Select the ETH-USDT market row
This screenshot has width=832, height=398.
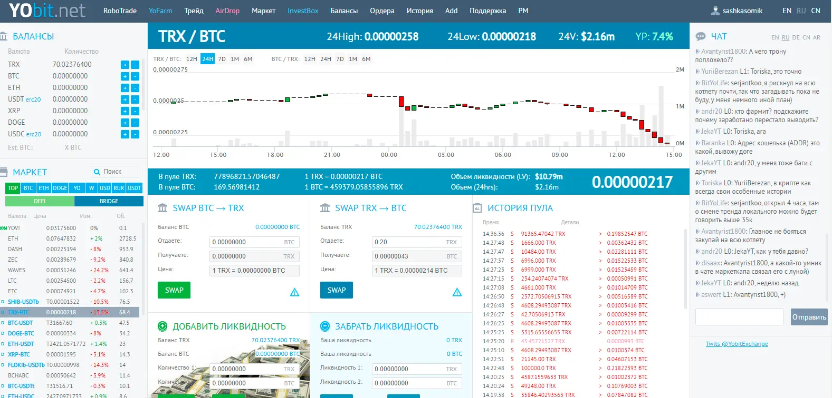pyautogui.click(x=70, y=344)
